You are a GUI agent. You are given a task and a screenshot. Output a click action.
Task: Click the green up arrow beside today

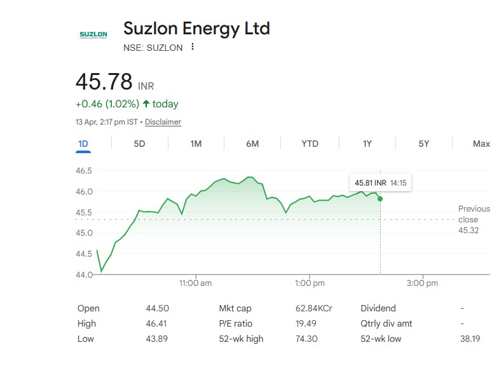pos(146,104)
